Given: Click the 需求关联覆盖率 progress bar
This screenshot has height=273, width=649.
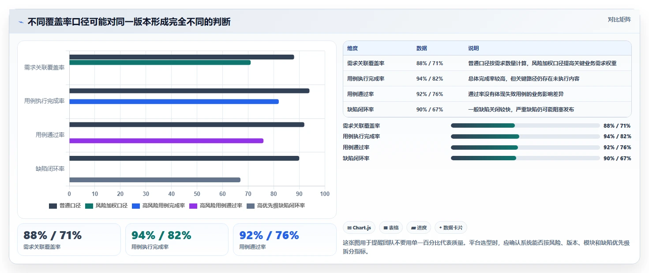Looking at the screenshot, I should (x=525, y=125).
